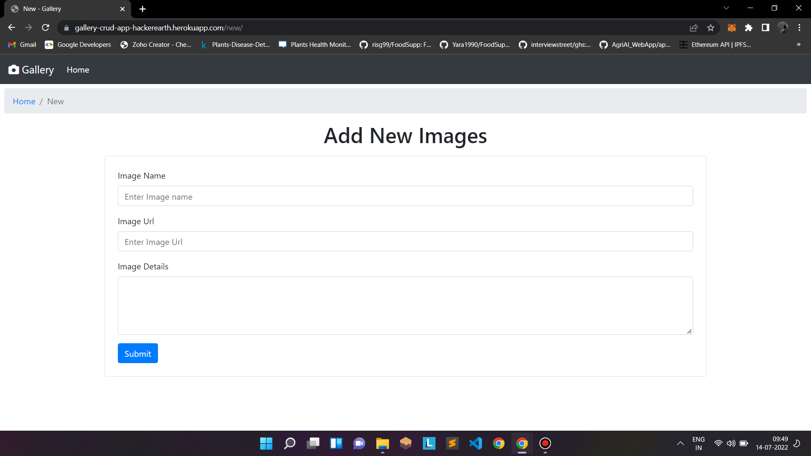Screen dimensions: 811x456
Task: Open browser extensions icon in toolbar
Action: click(x=748, y=28)
